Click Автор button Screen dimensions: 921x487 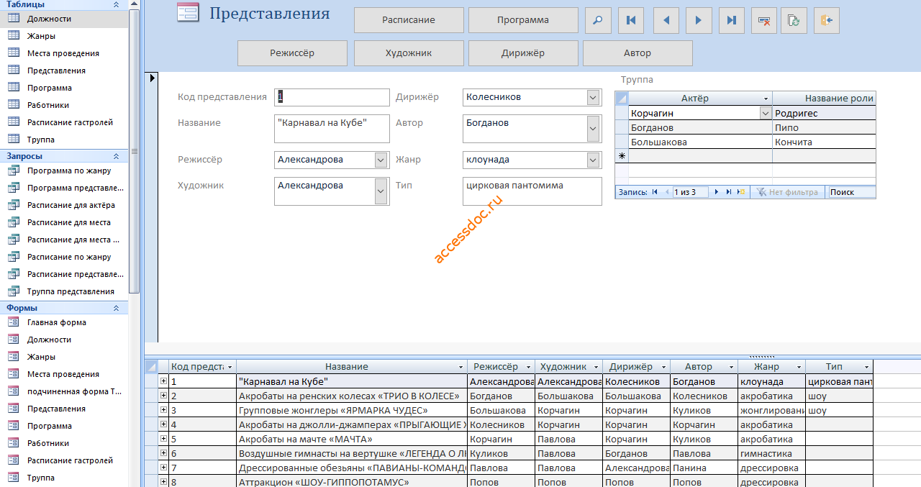click(638, 53)
